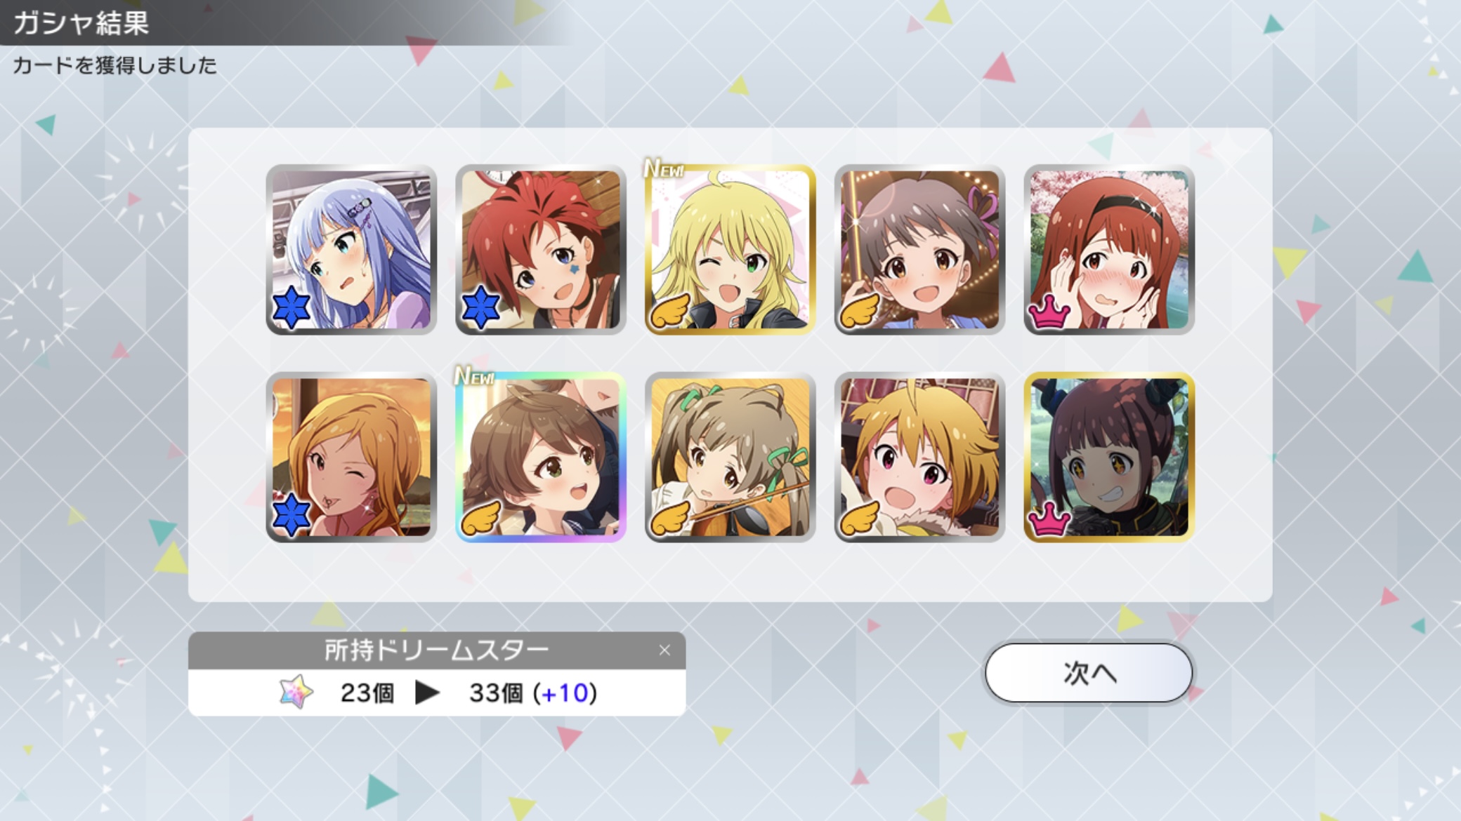1461x821 pixels.
Task: Open the new rainbow-framed brown-haired girl card
Action: point(541,457)
